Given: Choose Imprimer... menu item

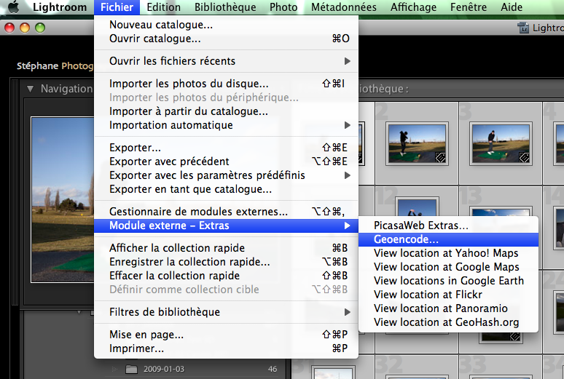Looking at the screenshot, I should pos(226,348).
